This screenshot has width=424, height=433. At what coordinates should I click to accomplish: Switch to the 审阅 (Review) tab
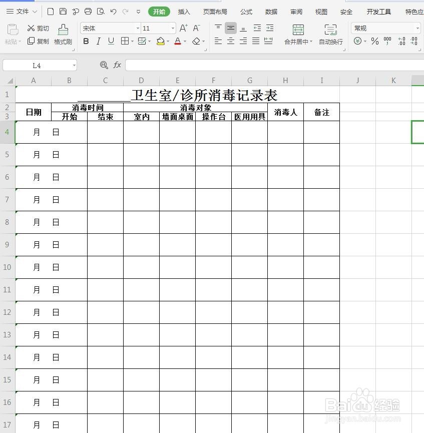point(296,12)
